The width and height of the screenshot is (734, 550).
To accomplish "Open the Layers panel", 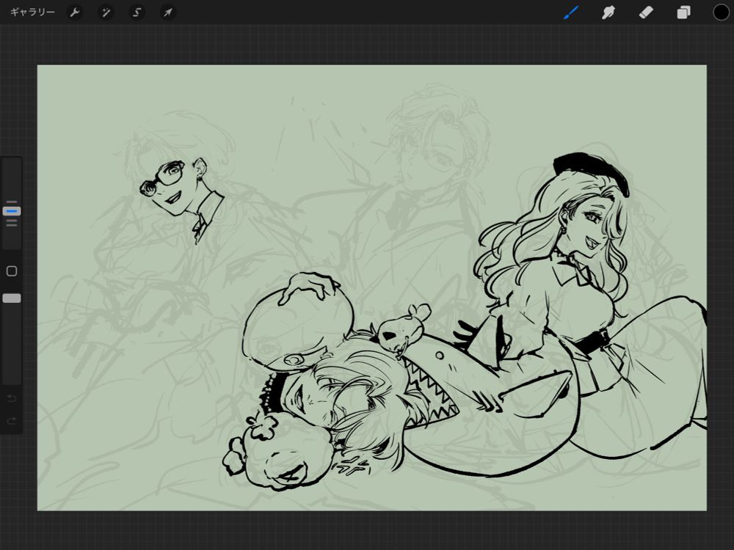I will click(683, 12).
